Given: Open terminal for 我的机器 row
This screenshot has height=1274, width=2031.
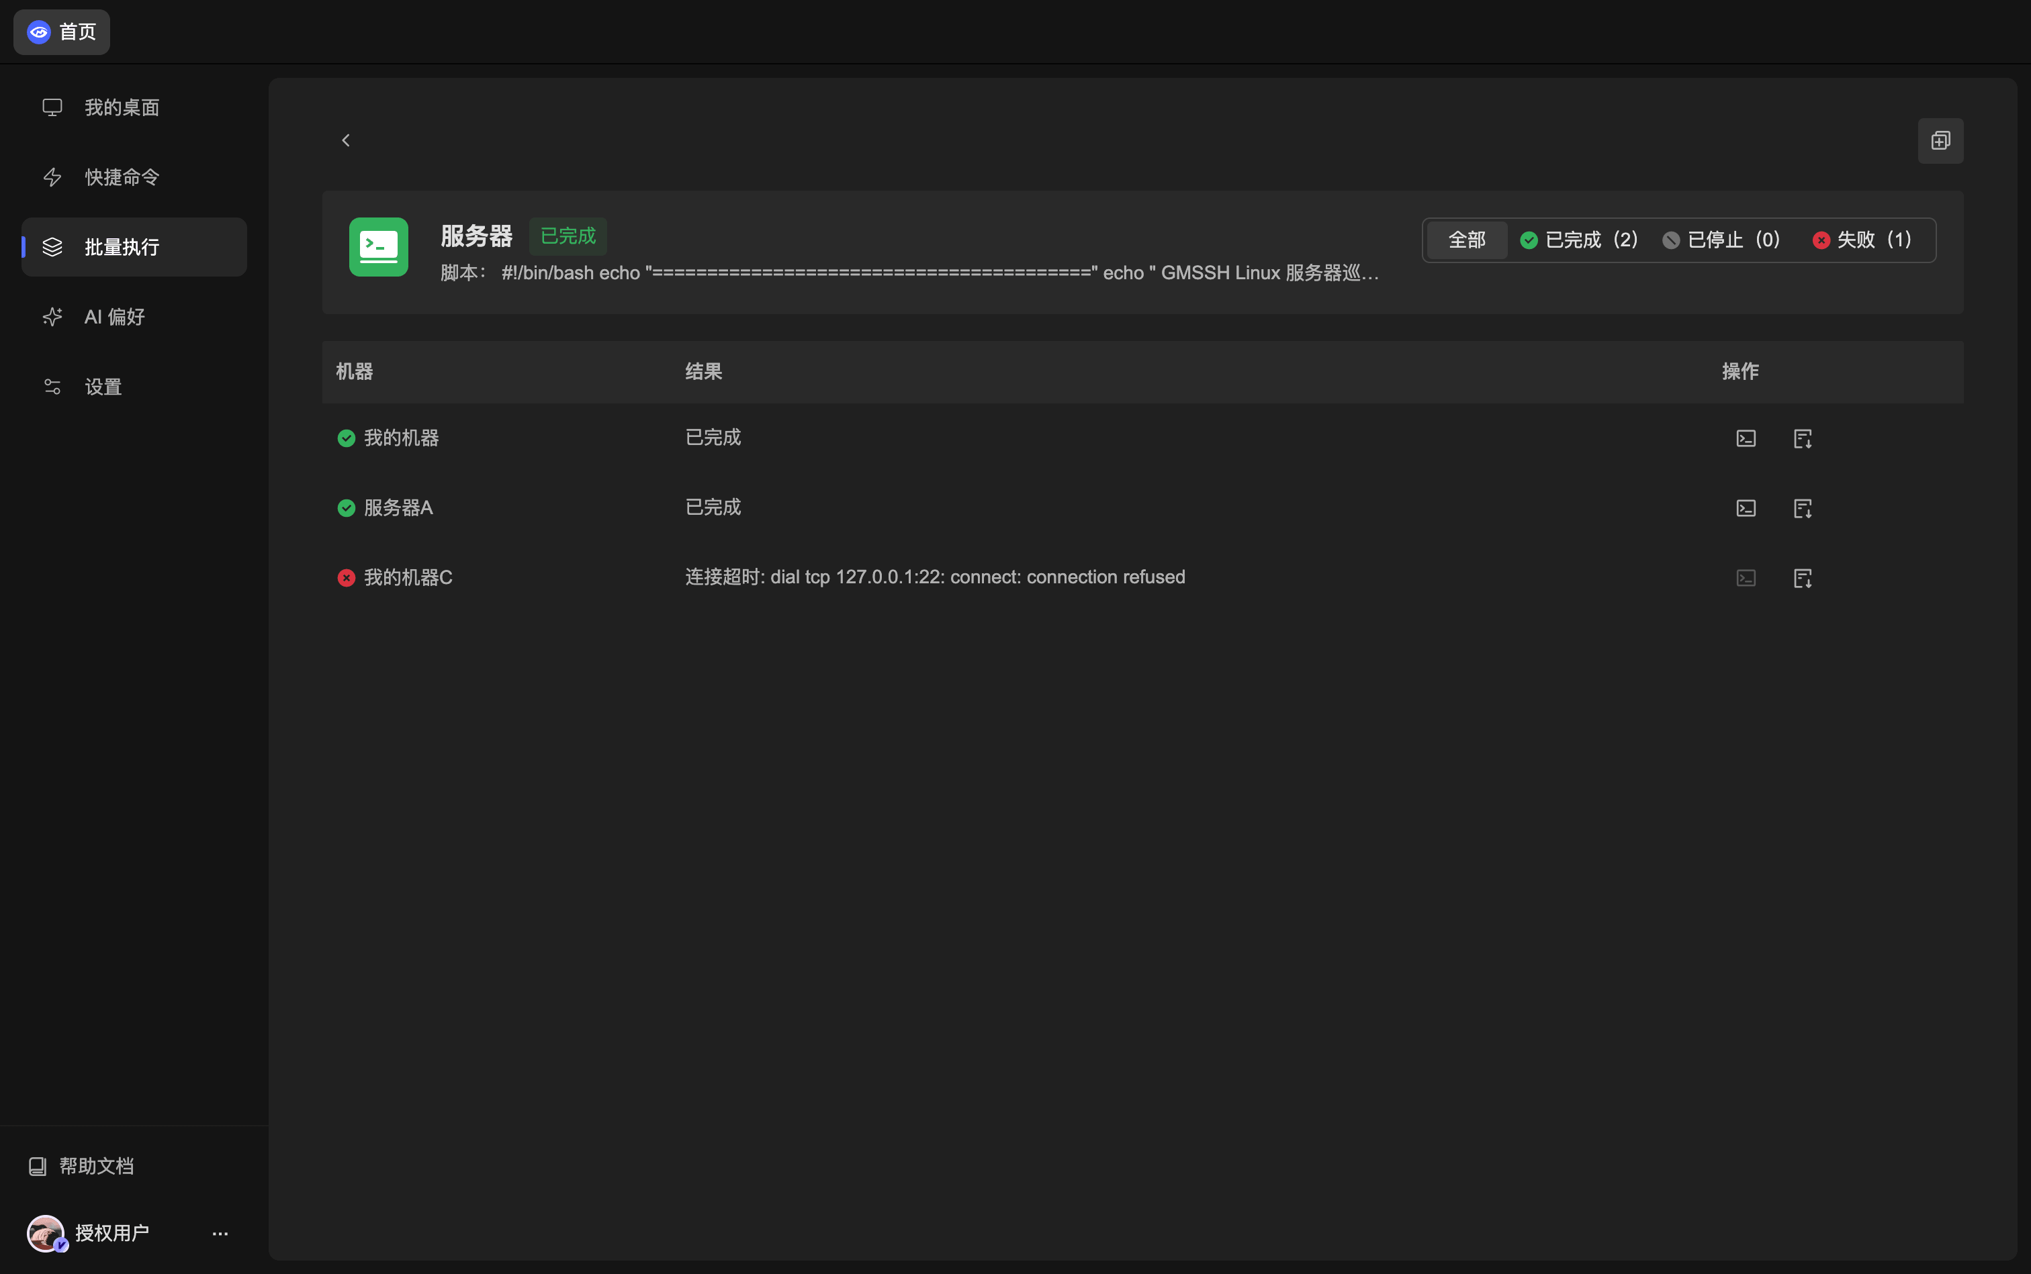Looking at the screenshot, I should click(x=1746, y=438).
